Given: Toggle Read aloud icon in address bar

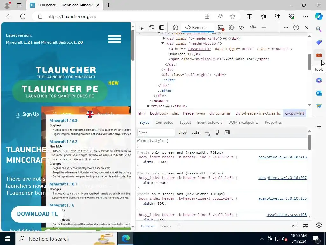Looking at the screenshot, I should pos(220,16).
